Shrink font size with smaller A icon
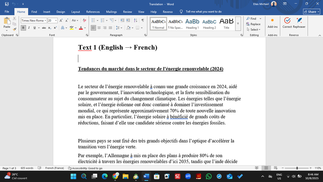The width and height of the screenshot is (323, 182). tap(66, 20)
